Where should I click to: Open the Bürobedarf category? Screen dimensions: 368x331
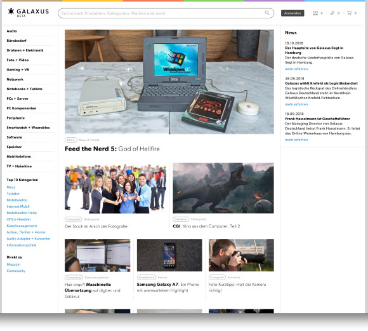coord(16,41)
